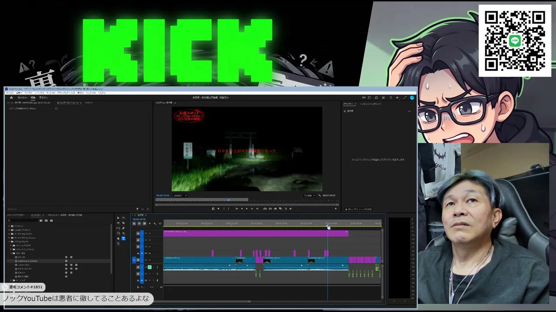
Task: Toggle the top video track eye
Action: coord(150,233)
